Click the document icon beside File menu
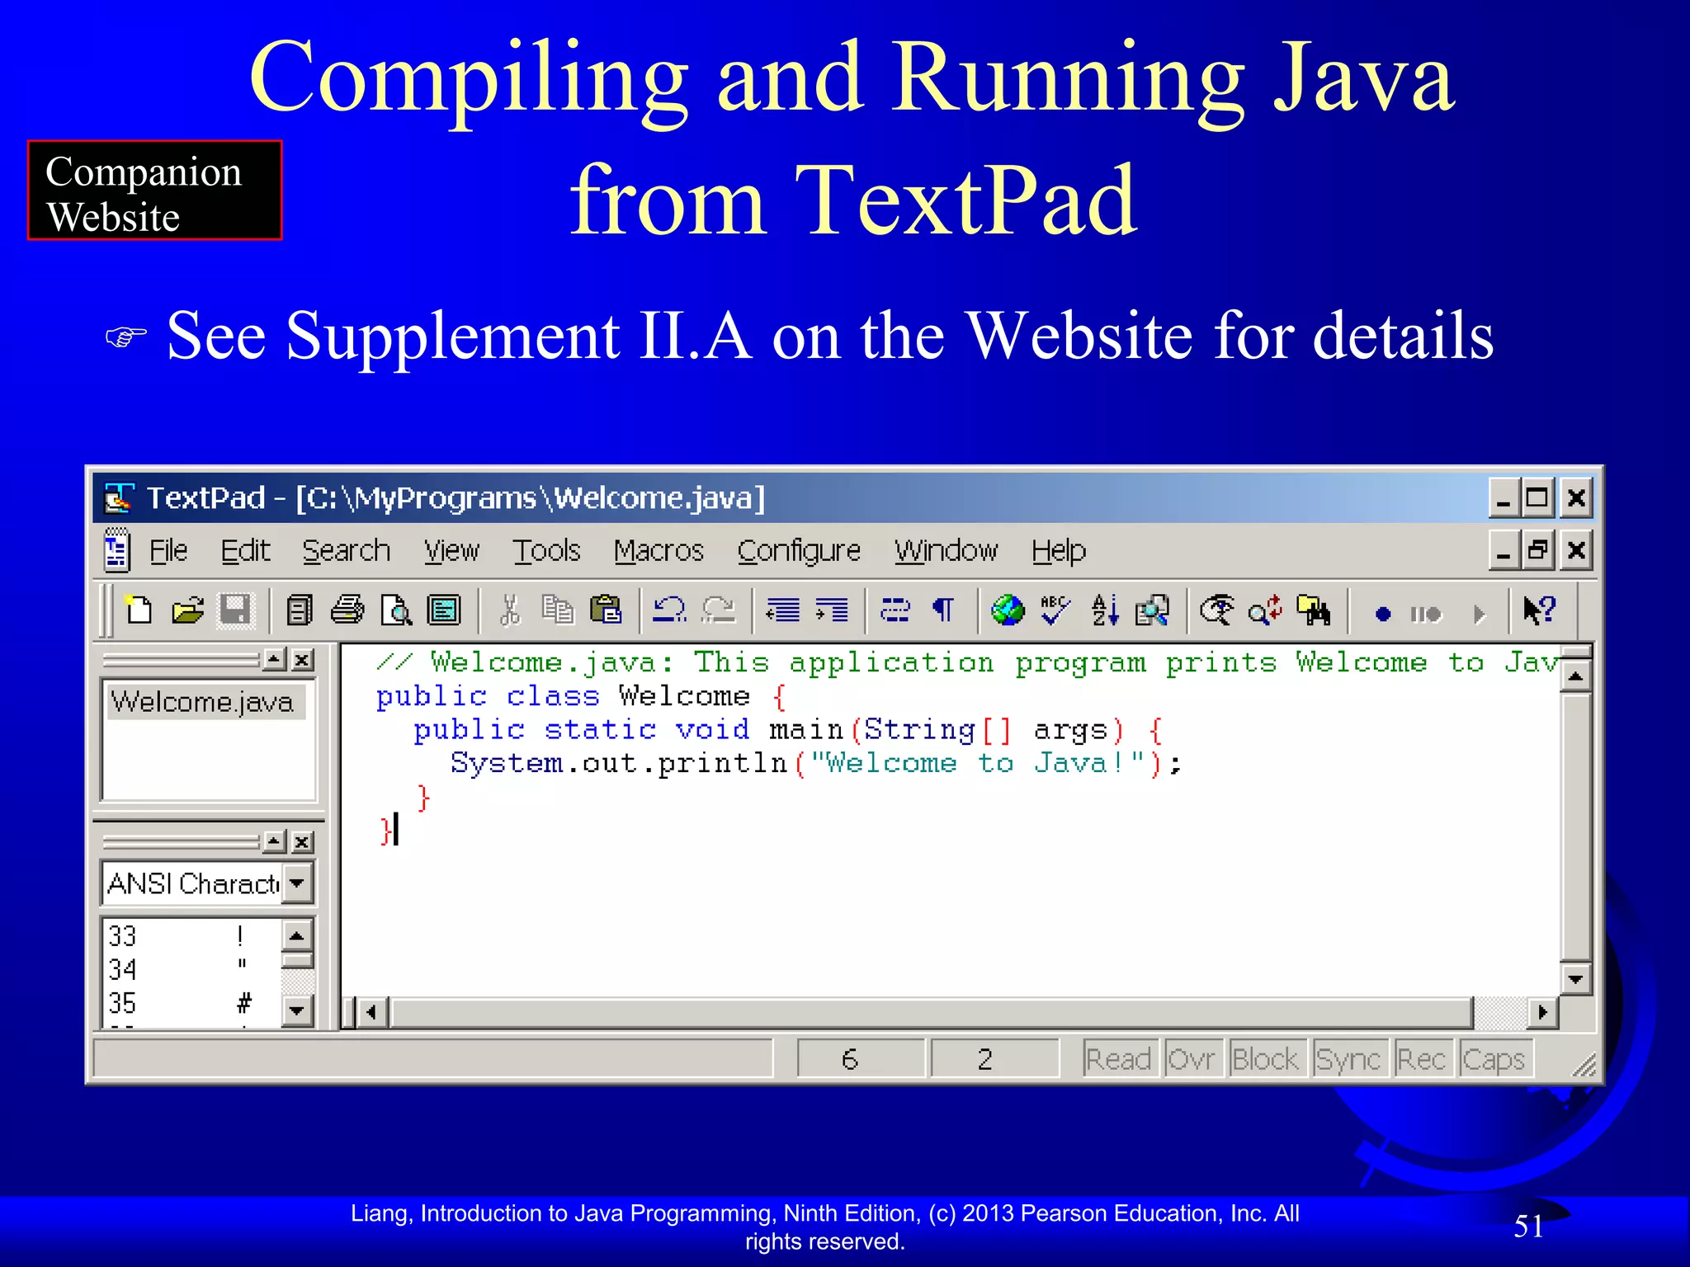Viewport: 1690px width, 1267px height. pos(116,551)
